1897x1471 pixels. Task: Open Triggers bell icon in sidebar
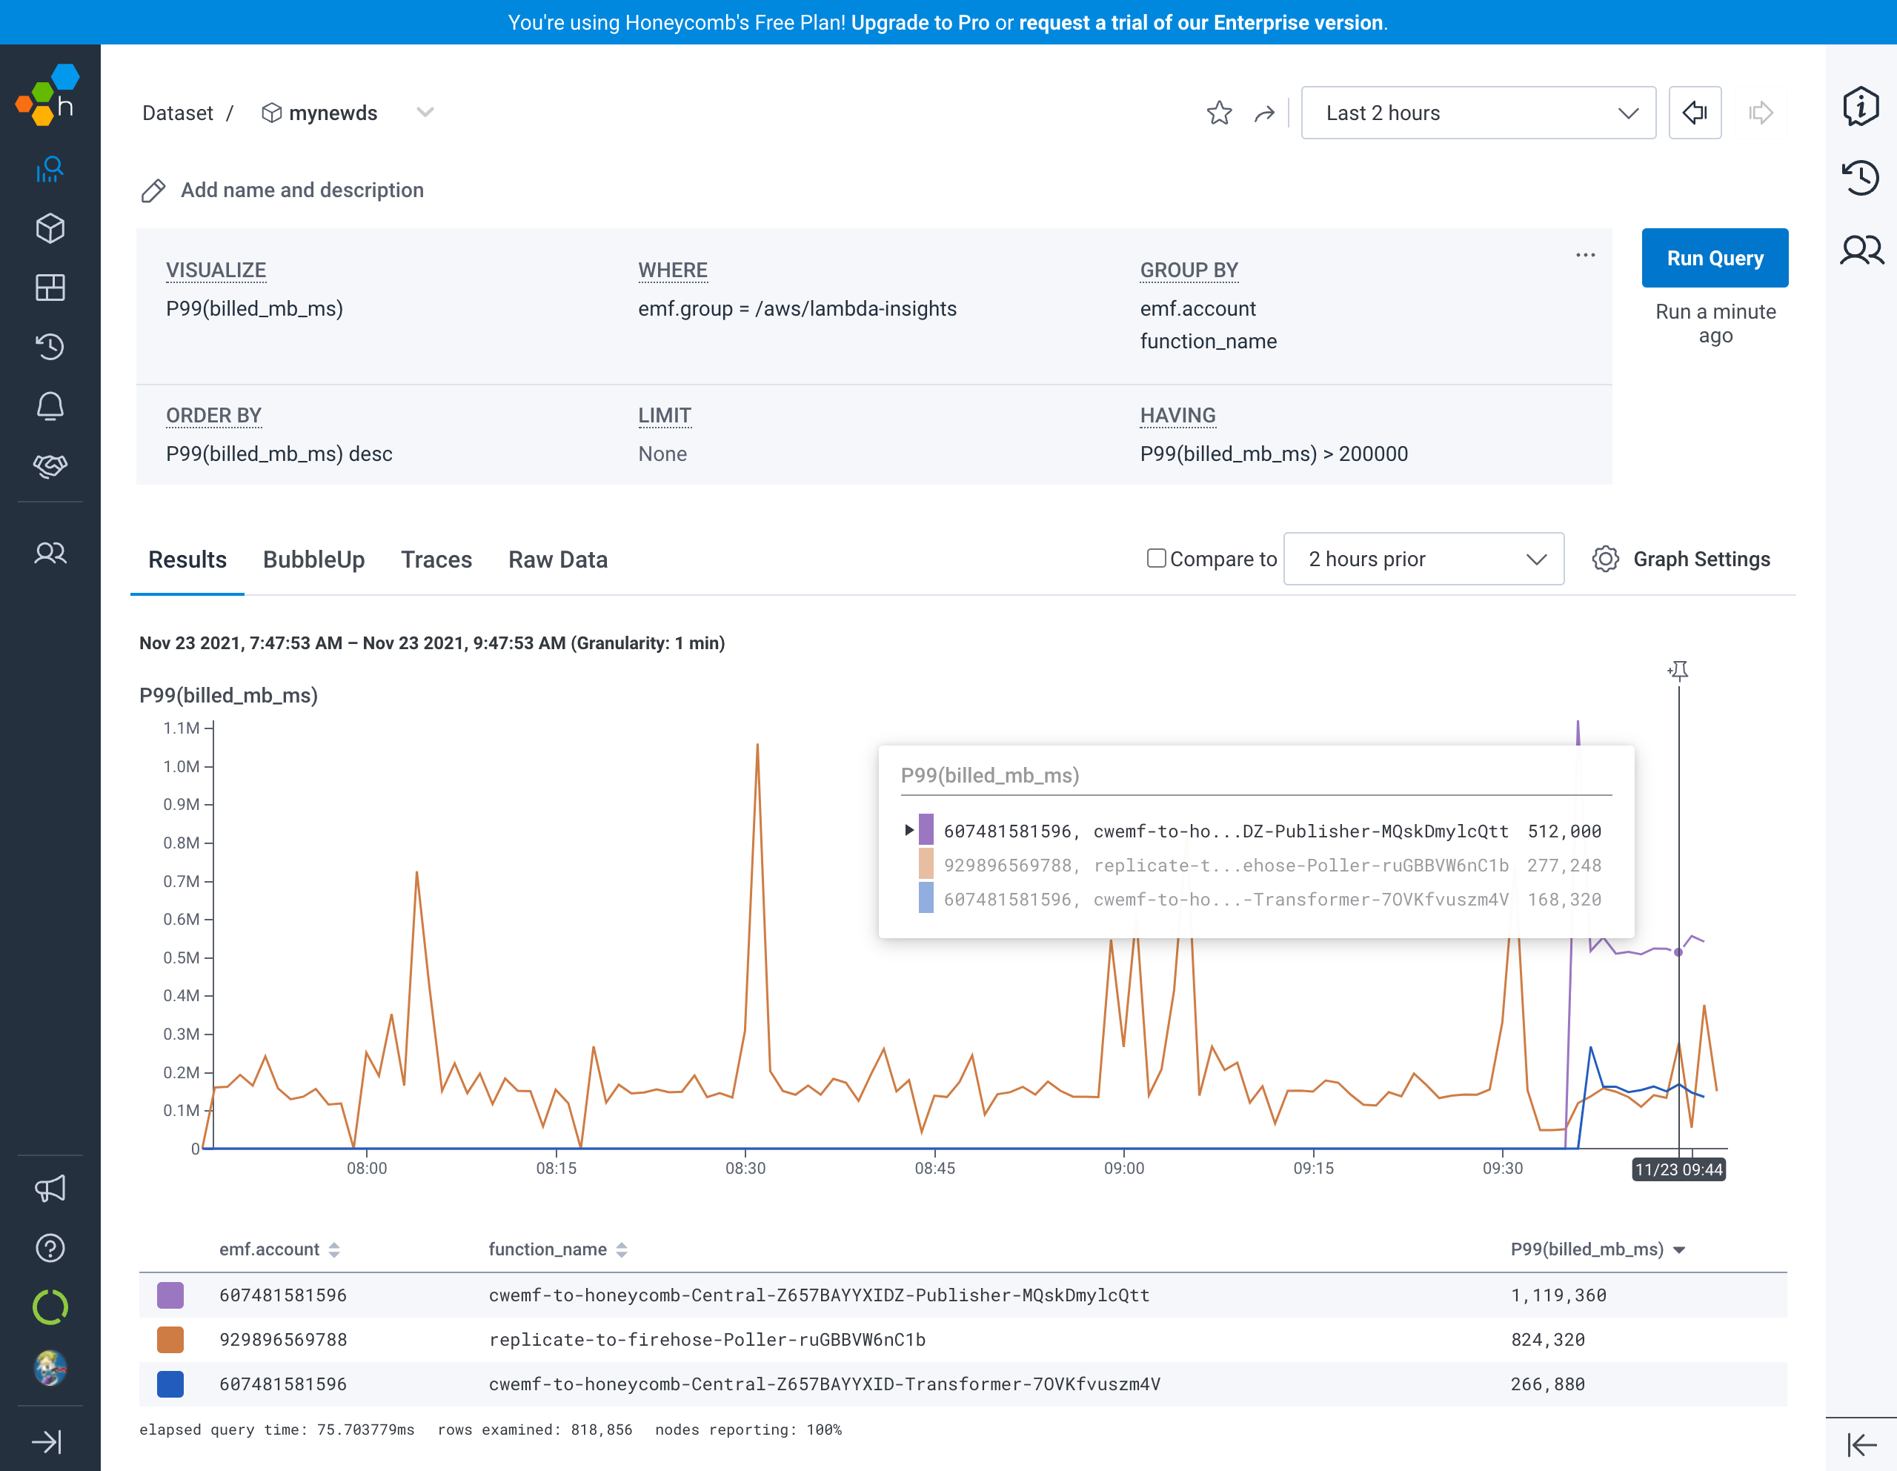pos(50,407)
